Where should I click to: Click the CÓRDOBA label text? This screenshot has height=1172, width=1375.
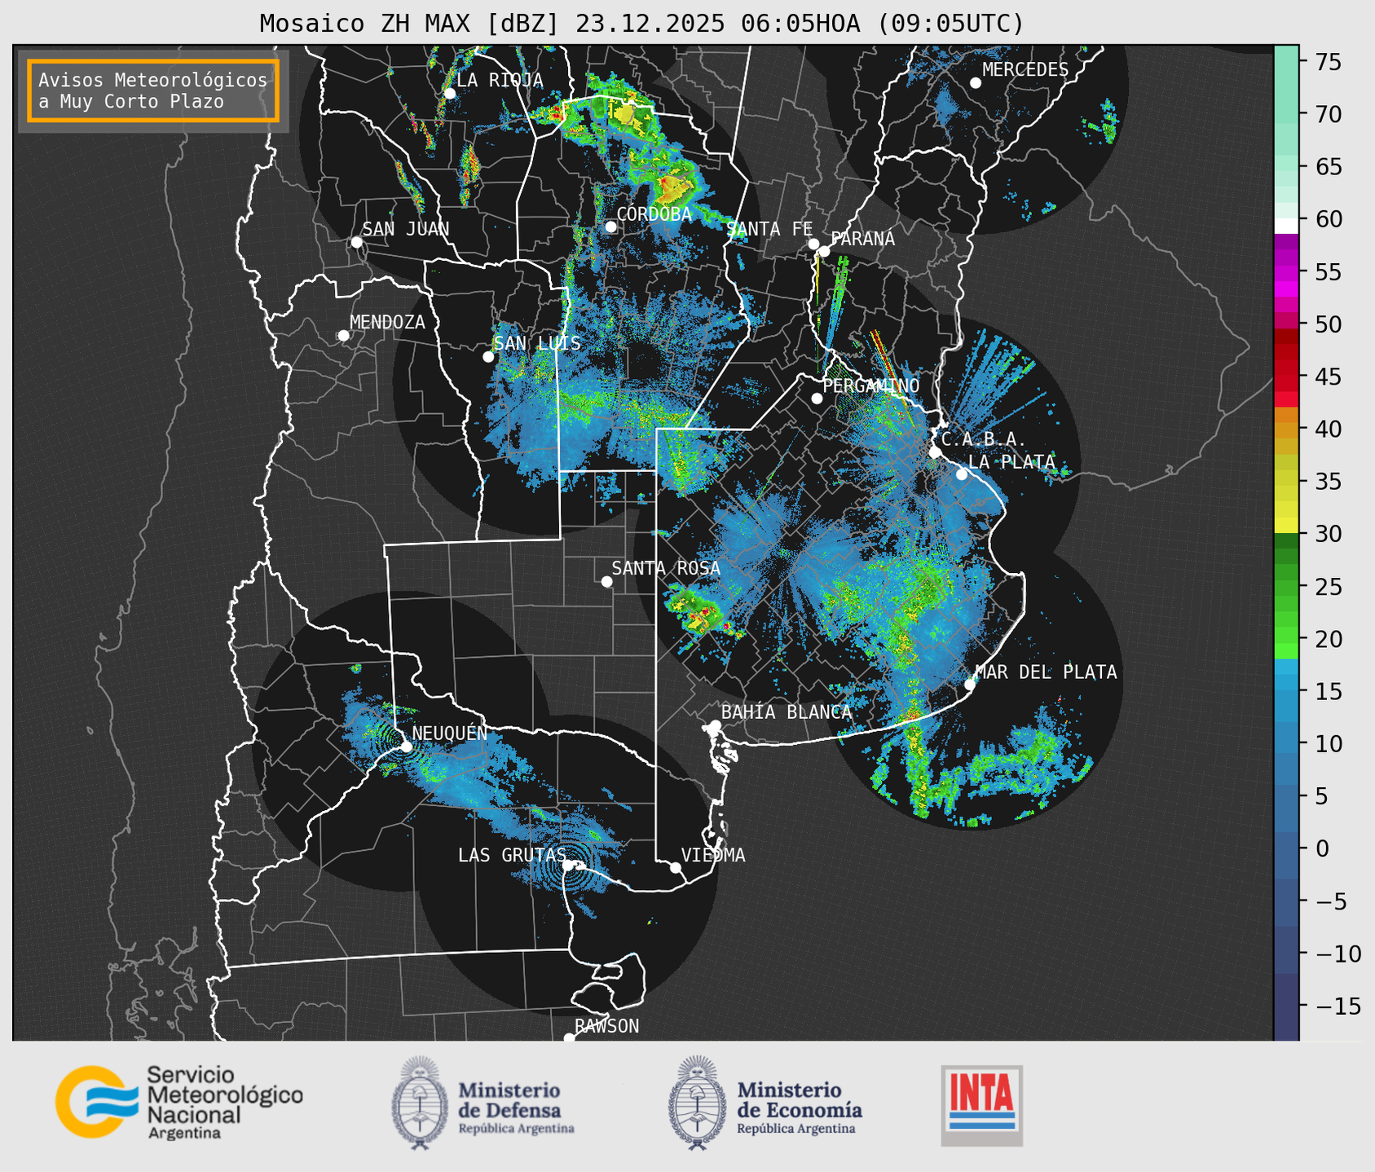tap(654, 214)
